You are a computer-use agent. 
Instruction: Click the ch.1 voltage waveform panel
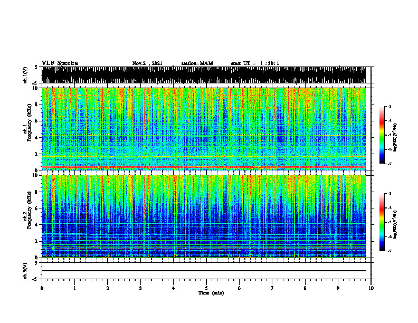coord(203,75)
